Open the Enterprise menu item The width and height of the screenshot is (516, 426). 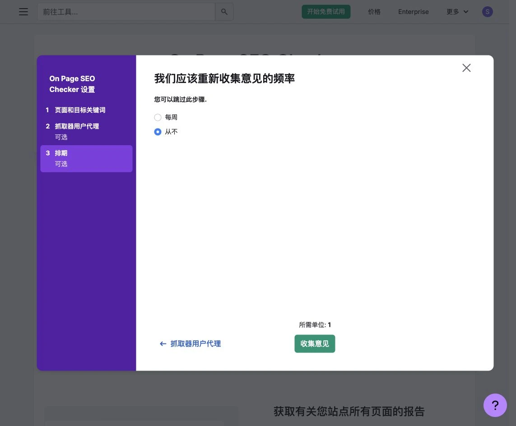414,12
